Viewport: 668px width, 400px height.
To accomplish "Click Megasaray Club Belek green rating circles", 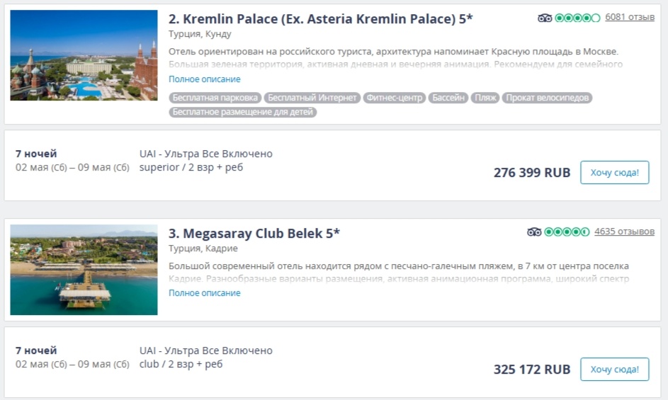I will pyautogui.click(x=567, y=232).
